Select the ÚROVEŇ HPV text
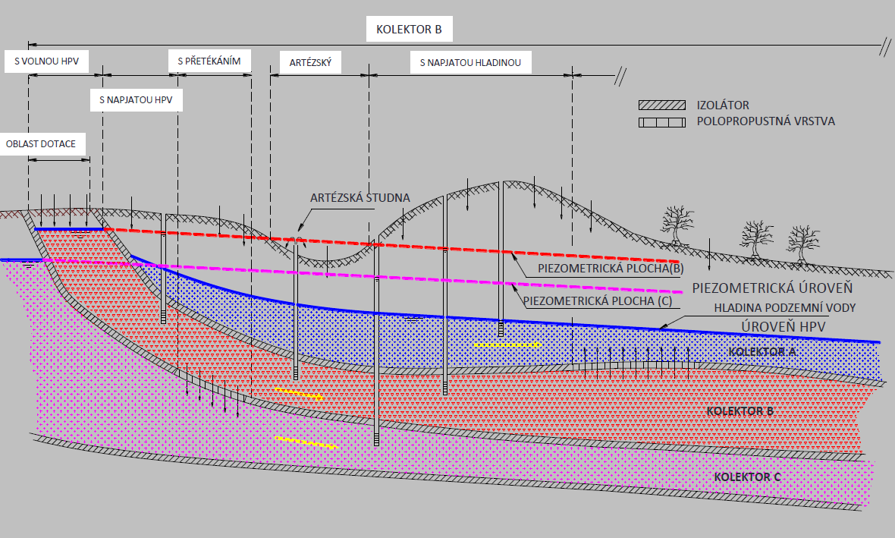The image size is (895, 538). 784,327
